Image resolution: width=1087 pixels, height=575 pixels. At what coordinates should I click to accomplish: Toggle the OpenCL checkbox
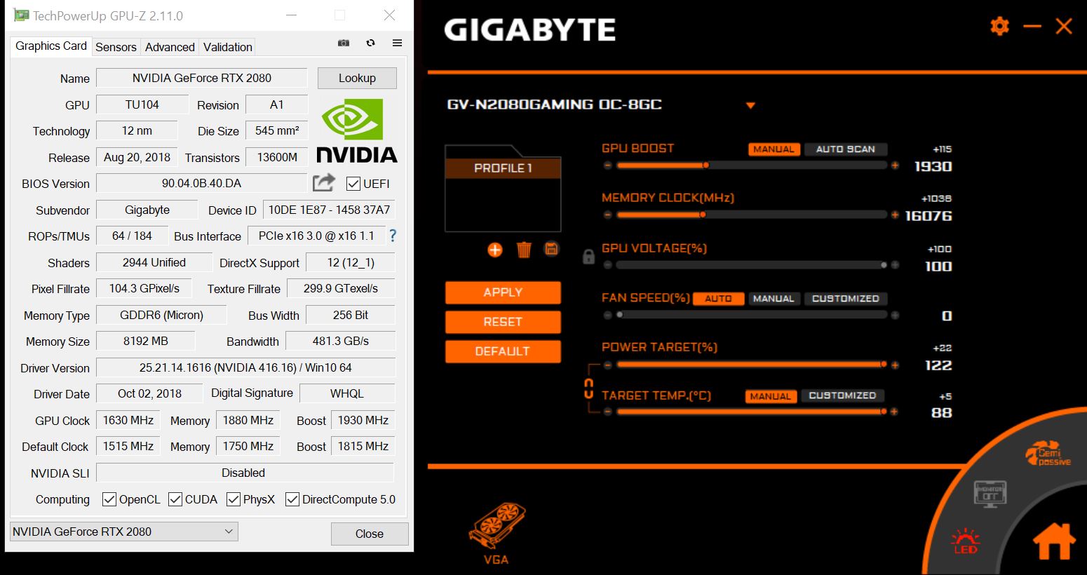(x=109, y=499)
